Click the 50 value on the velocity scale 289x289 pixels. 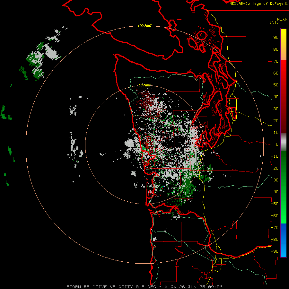pyautogui.click(x=276, y=85)
